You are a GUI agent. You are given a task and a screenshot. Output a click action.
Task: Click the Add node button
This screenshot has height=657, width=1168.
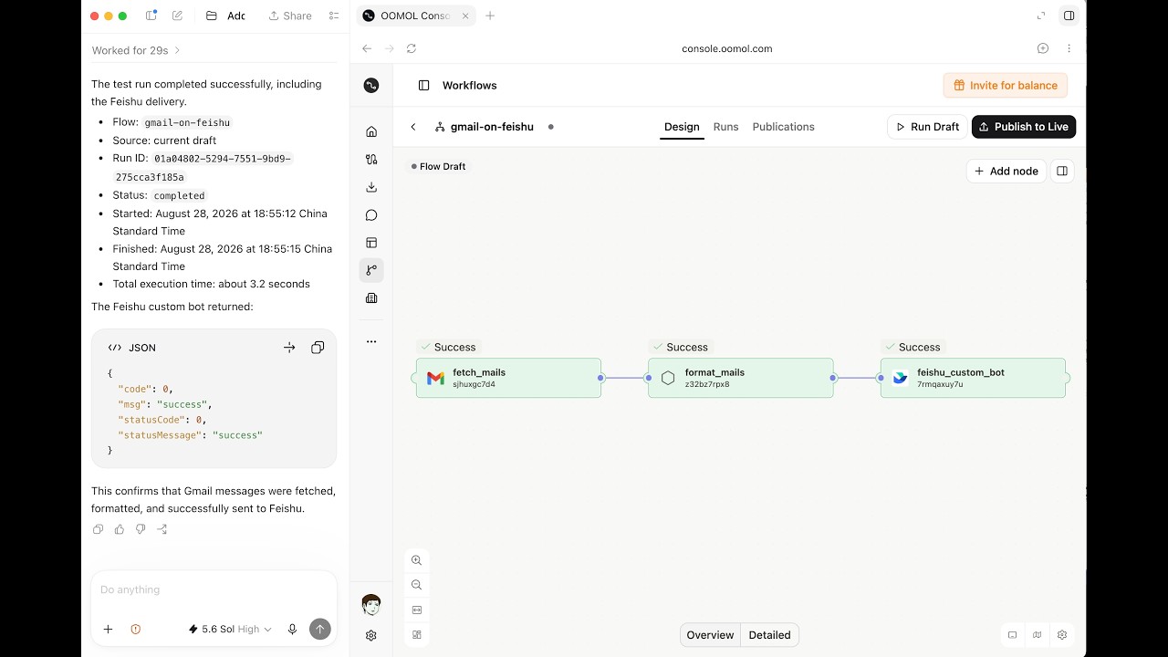point(1006,171)
